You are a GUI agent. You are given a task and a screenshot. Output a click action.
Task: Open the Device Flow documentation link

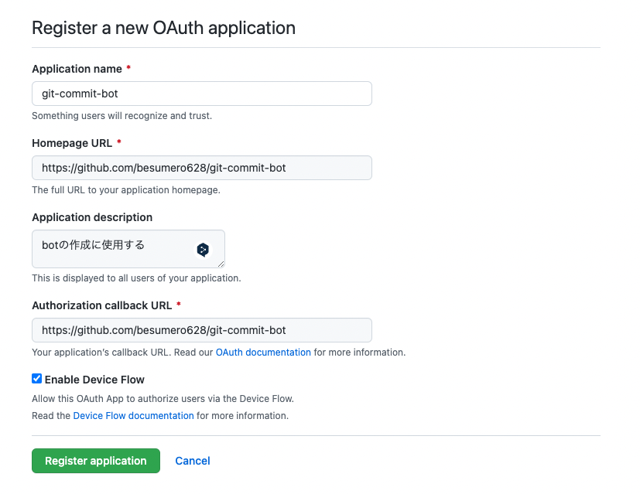(x=133, y=415)
